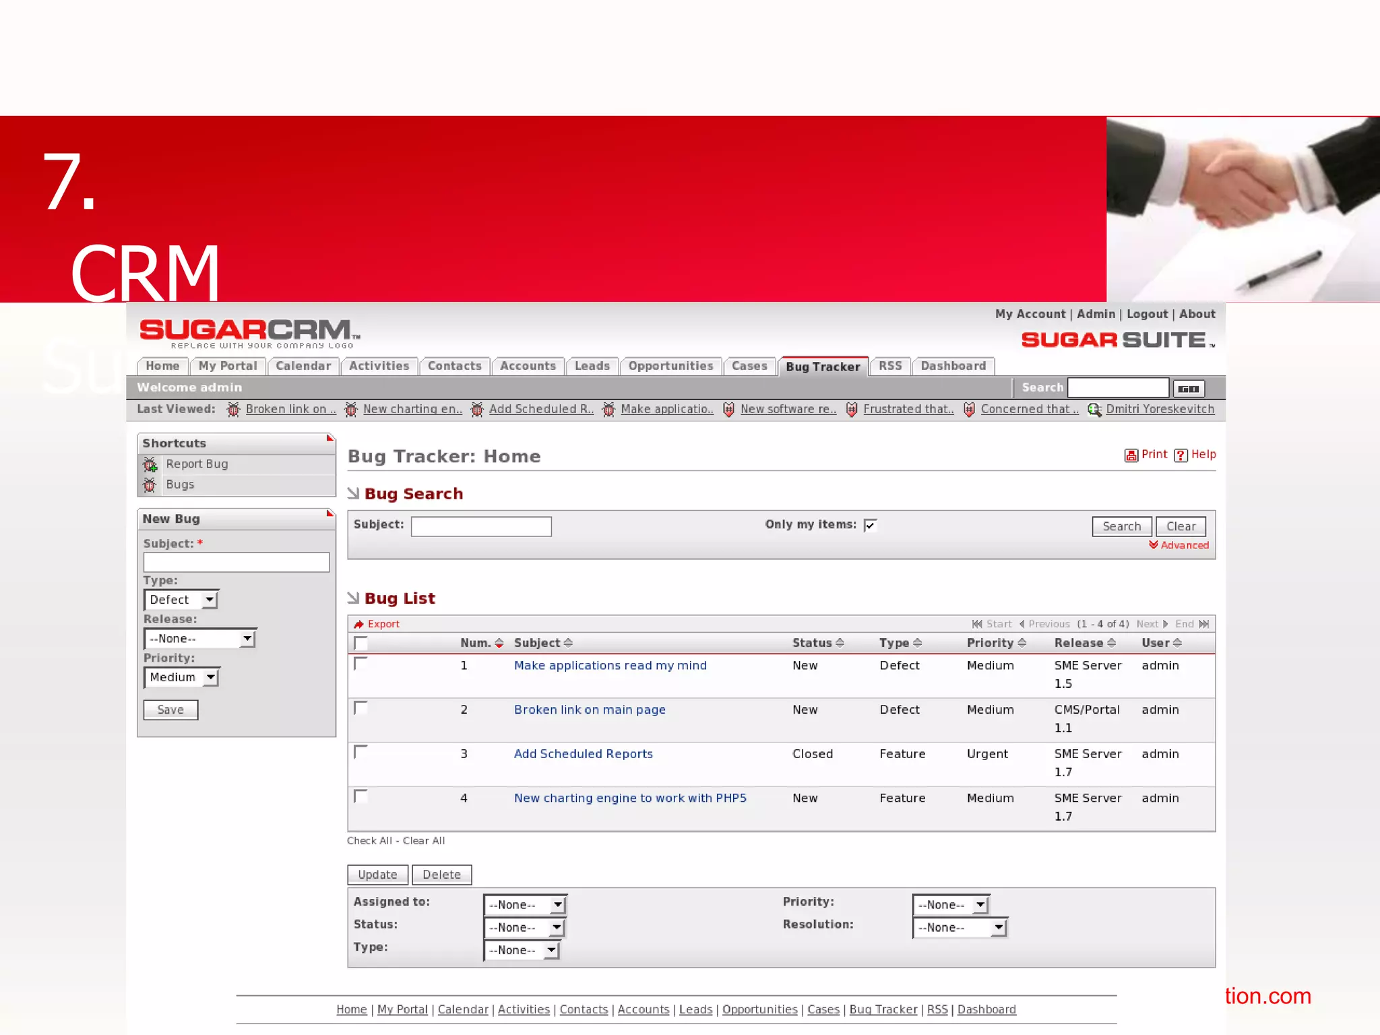Sort by the Num. column arrows

click(499, 644)
